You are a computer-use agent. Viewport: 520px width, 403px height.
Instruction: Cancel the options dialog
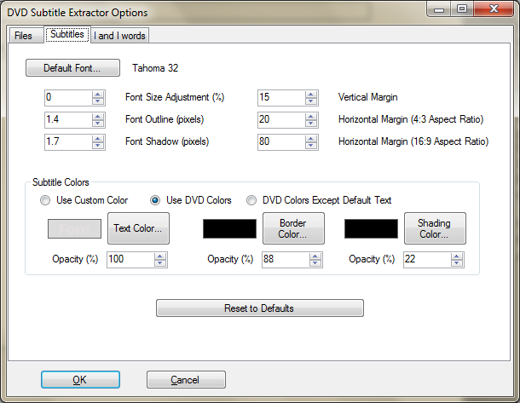click(x=186, y=379)
